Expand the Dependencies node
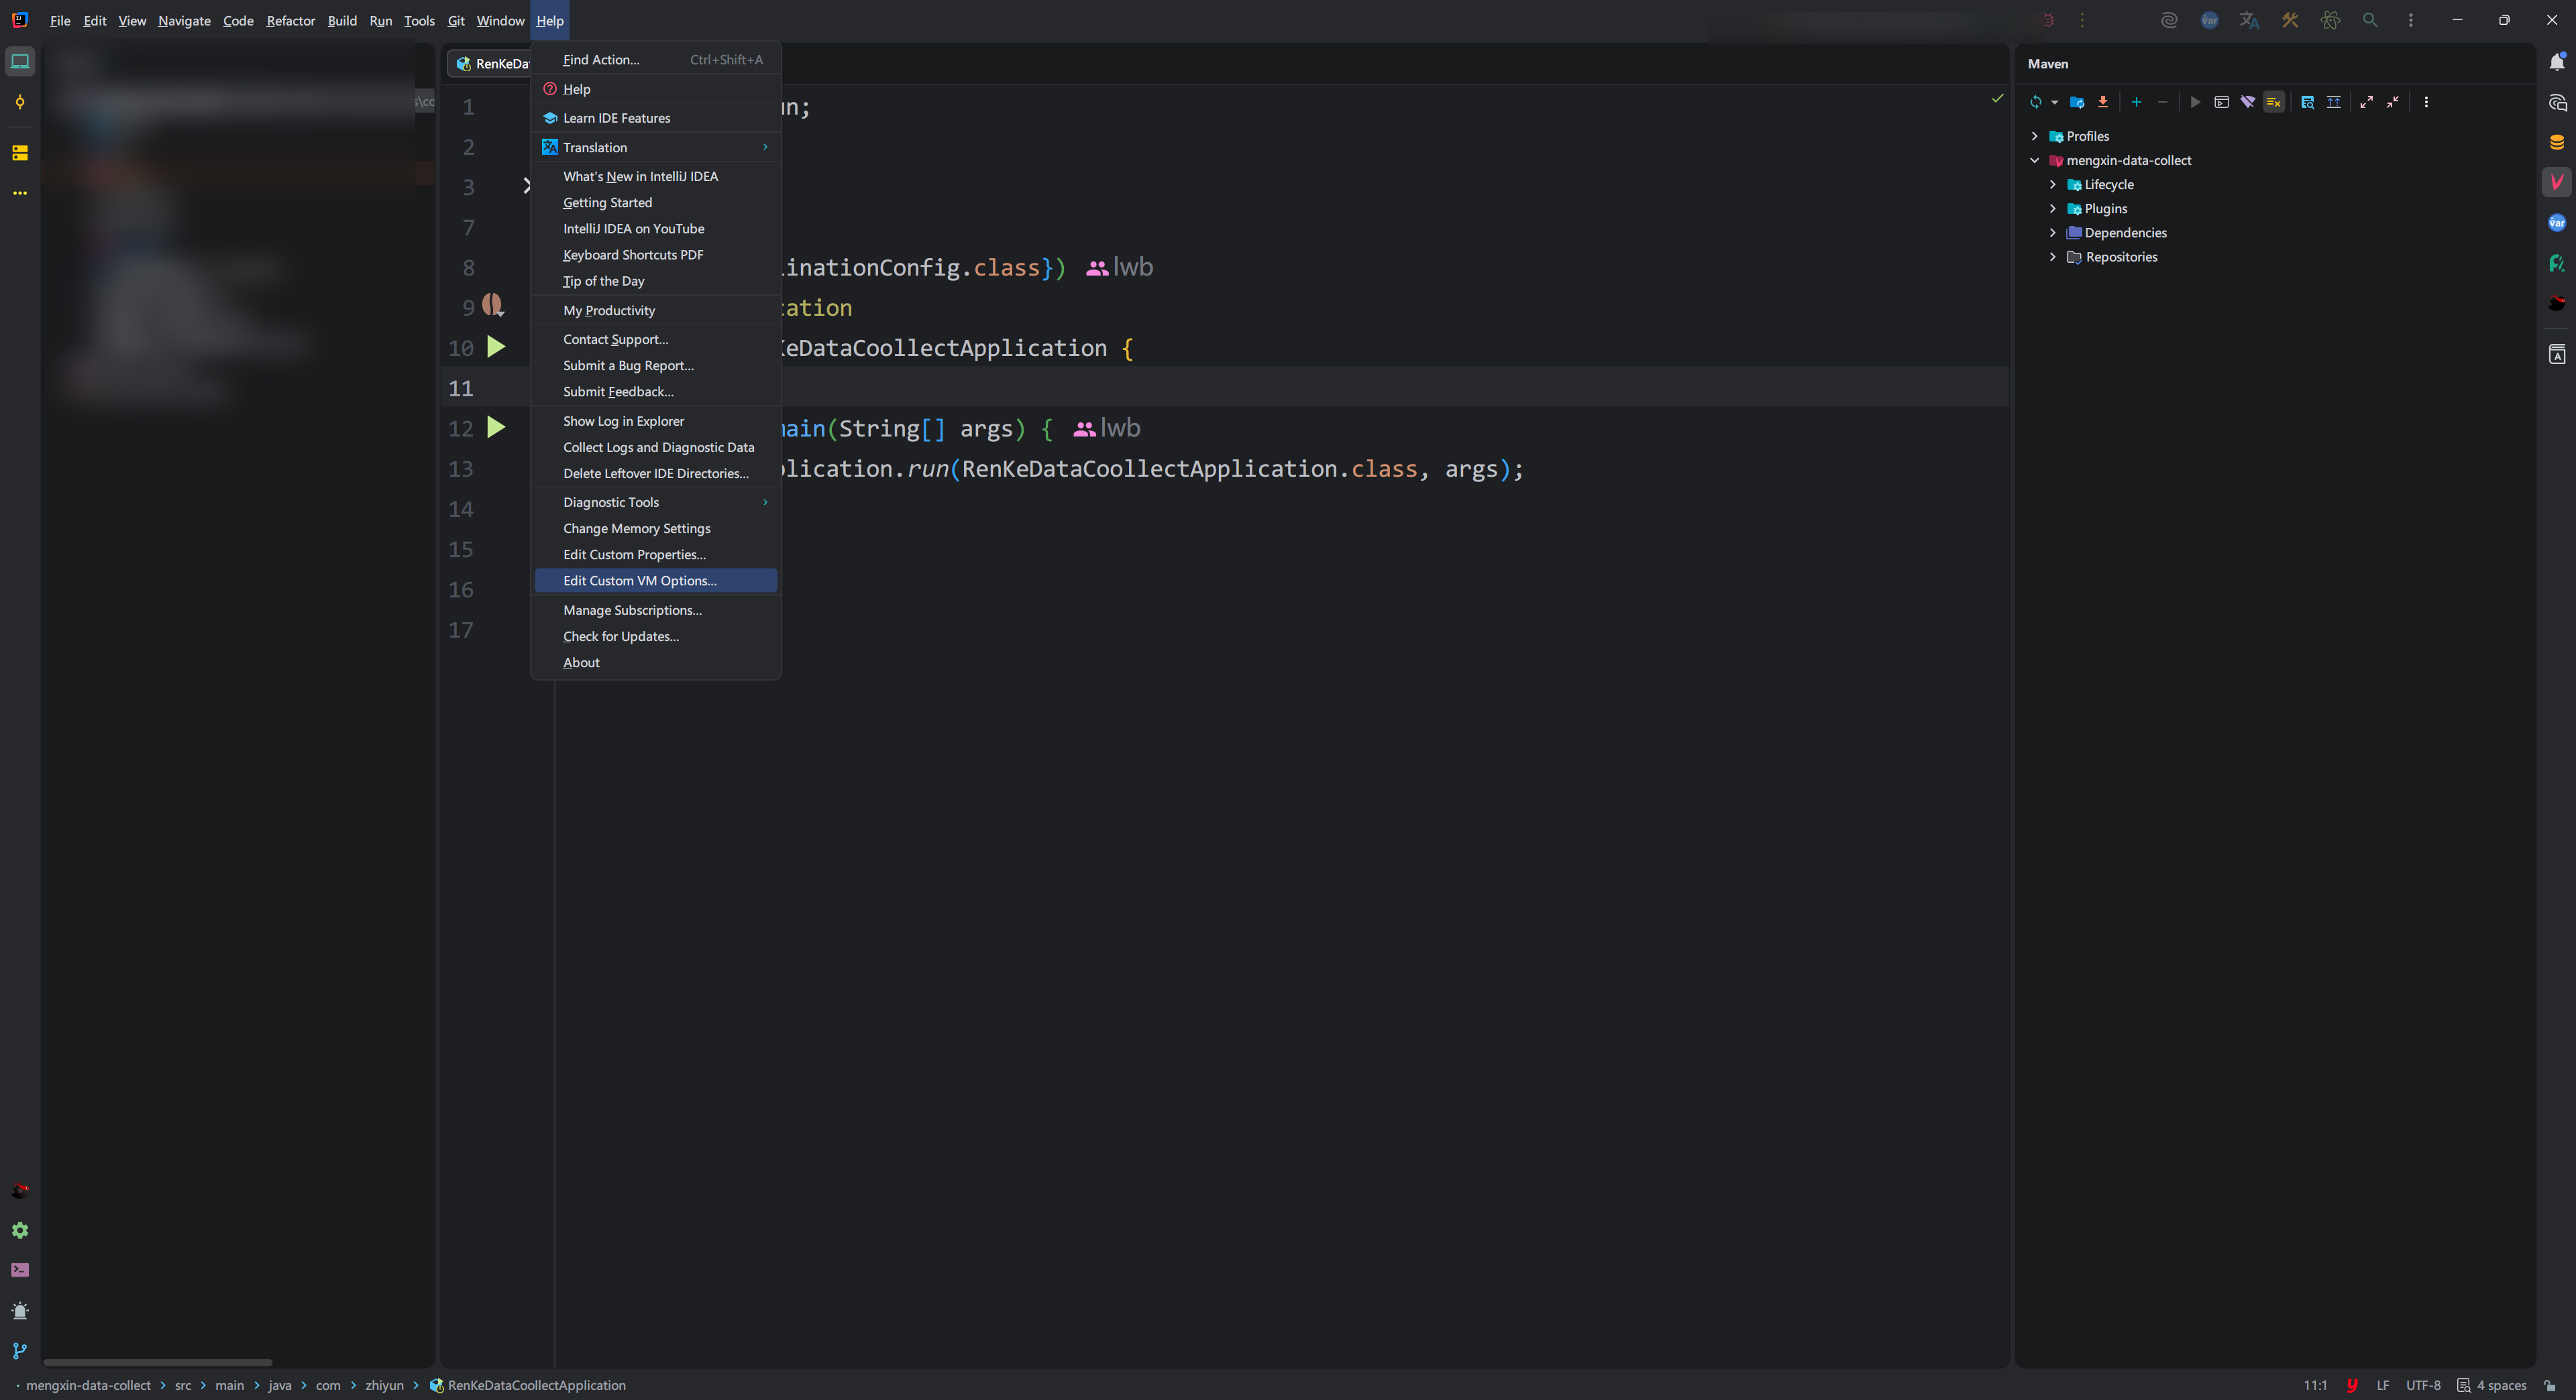 (2053, 233)
